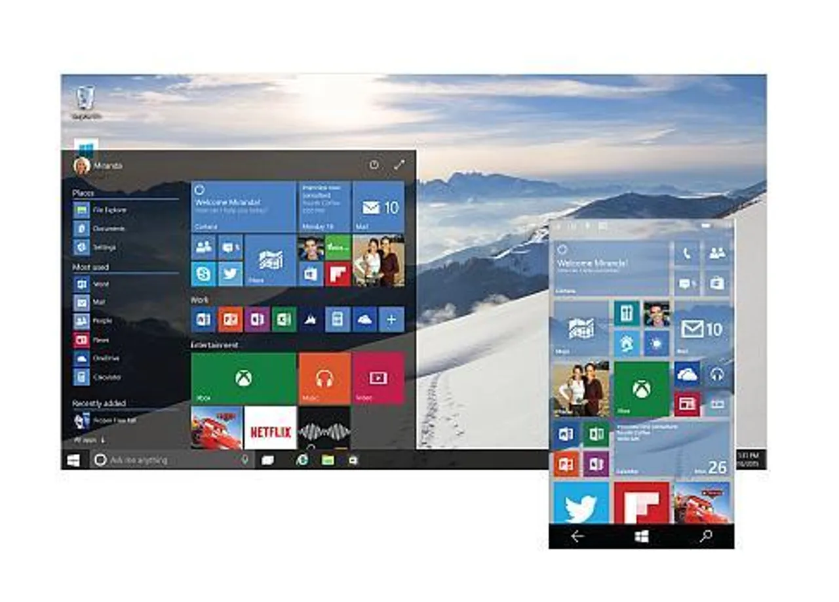The width and height of the screenshot is (839, 602).
Task: Tap the phone's Windows Start button
Action: click(642, 536)
